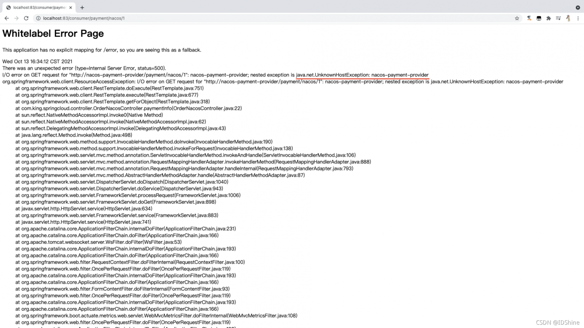Bookmark this page with the star
584x328 pixels.
coord(517,18)
